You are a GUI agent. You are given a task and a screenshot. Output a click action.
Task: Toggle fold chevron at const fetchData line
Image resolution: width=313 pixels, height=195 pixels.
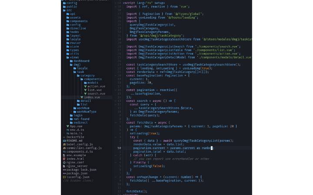115,123
